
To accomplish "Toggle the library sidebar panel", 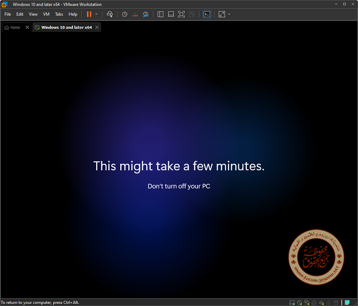I will (x=161, y=14).
